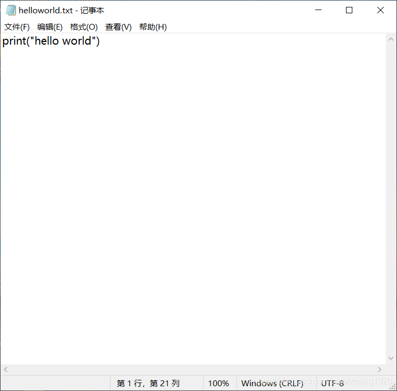This screenshot has width=397, height=391.
Task: Open the 帮助(H) menu
Action: [x=153, y=27]
